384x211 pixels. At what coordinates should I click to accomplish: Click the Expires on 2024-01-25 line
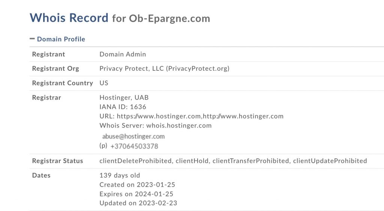[x=136, y=194]
